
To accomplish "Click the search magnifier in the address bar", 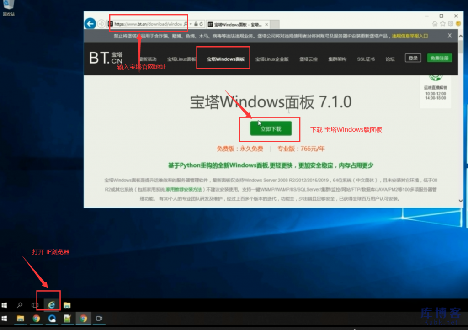I will (x=186, y=24).
